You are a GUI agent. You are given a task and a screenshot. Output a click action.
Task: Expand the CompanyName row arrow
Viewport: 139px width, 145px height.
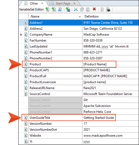coord(21,35)
